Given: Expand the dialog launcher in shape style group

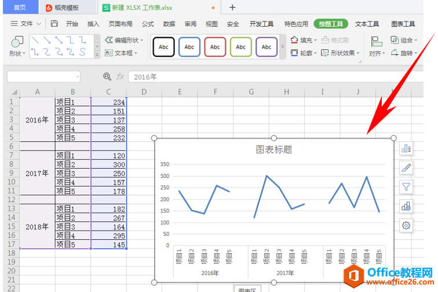Looking at the screenshot, I should [360, 61].
